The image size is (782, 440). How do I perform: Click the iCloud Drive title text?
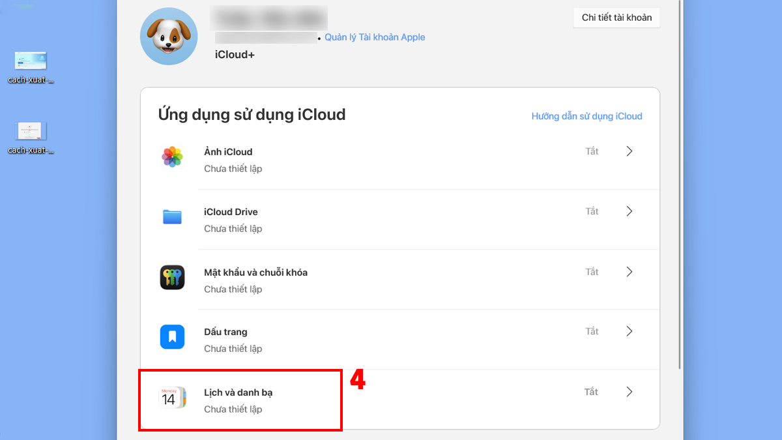231,212
